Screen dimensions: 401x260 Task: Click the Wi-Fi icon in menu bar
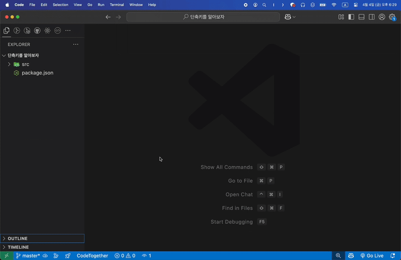pos(334,5)
